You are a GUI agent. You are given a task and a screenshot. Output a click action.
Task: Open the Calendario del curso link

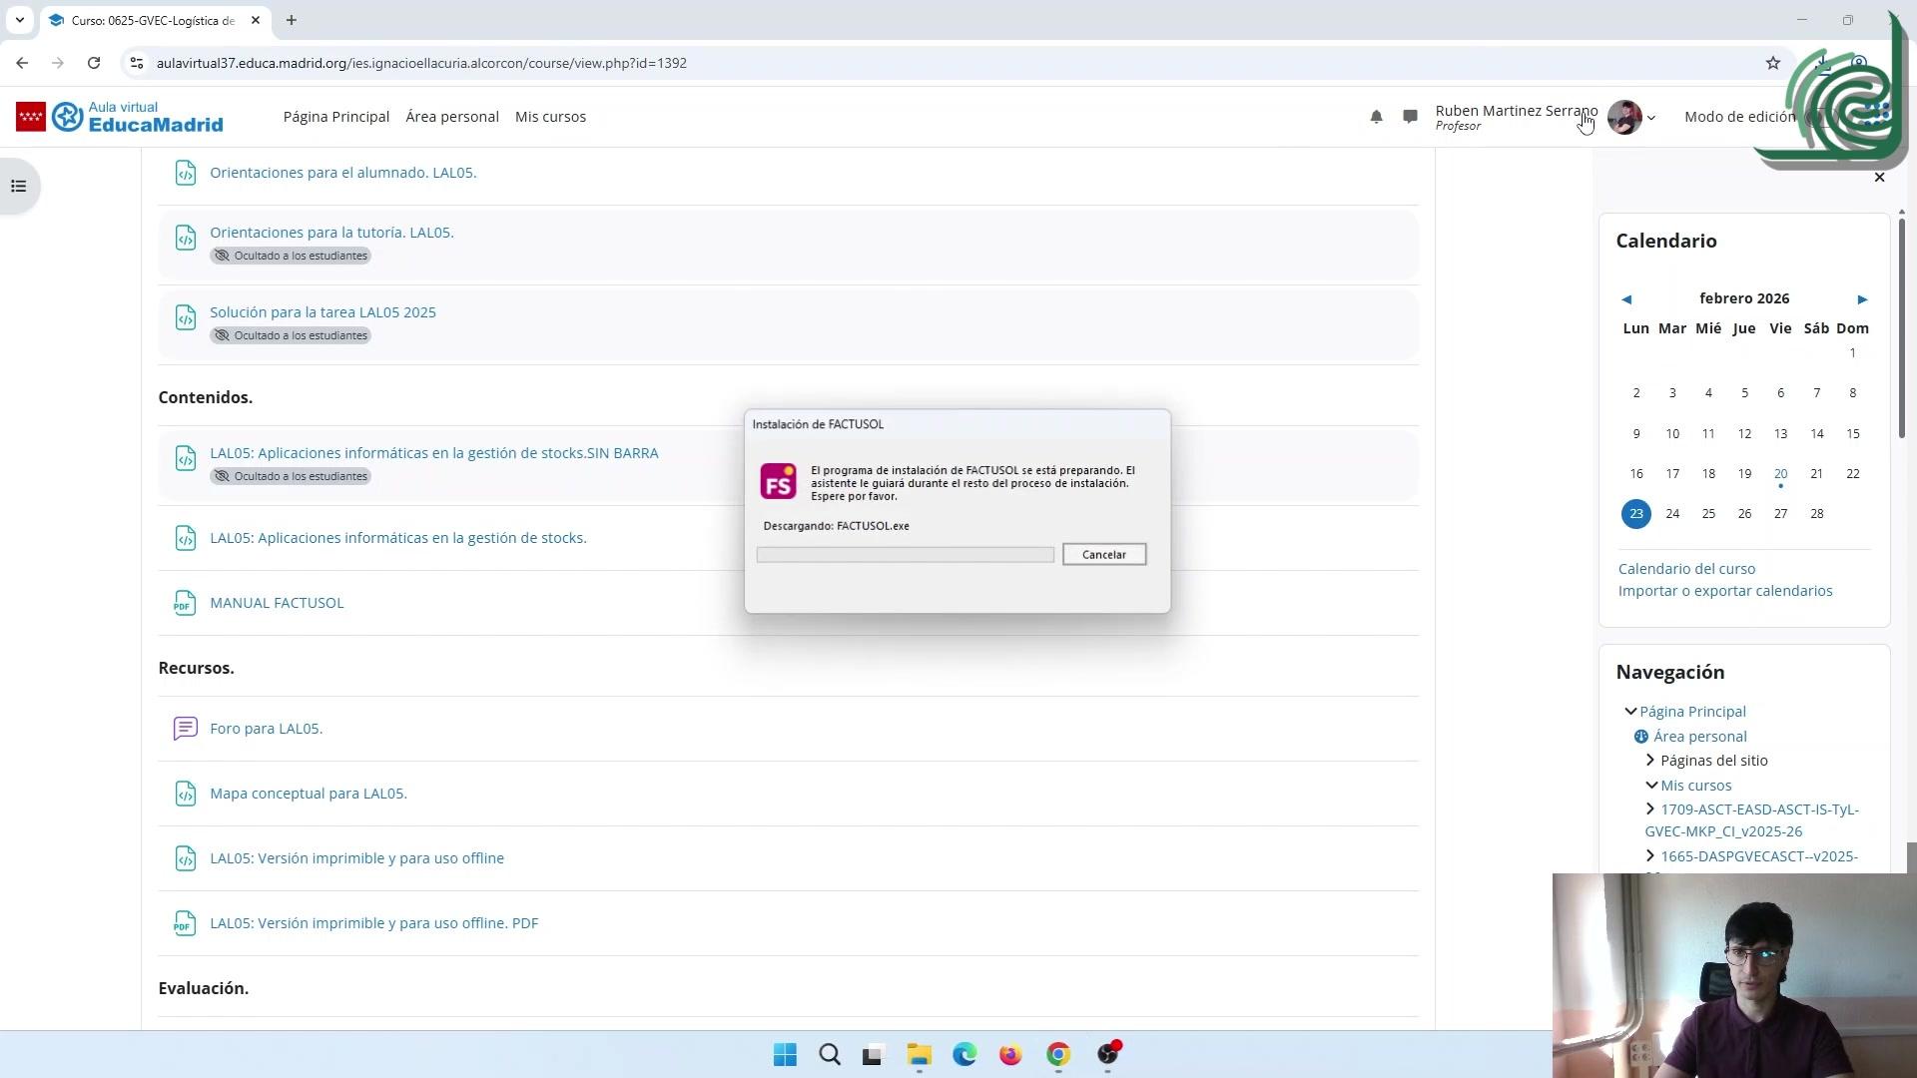(1686, 569)
